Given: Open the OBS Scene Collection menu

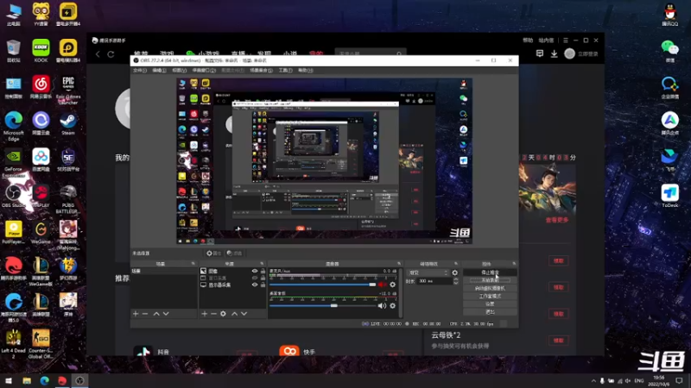Looking at the screenshot, I should (261, 71).
